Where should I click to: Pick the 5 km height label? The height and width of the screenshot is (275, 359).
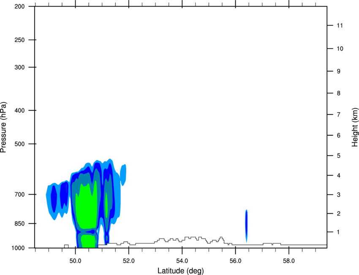(339, 156)
